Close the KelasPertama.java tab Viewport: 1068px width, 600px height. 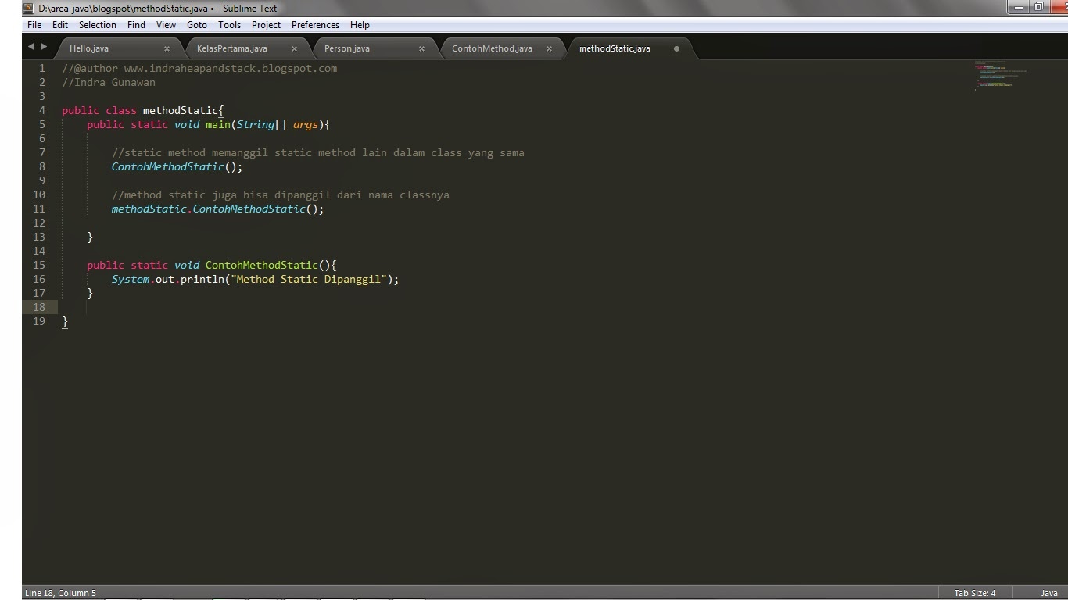pyautogui.click(x=294, y=48)
